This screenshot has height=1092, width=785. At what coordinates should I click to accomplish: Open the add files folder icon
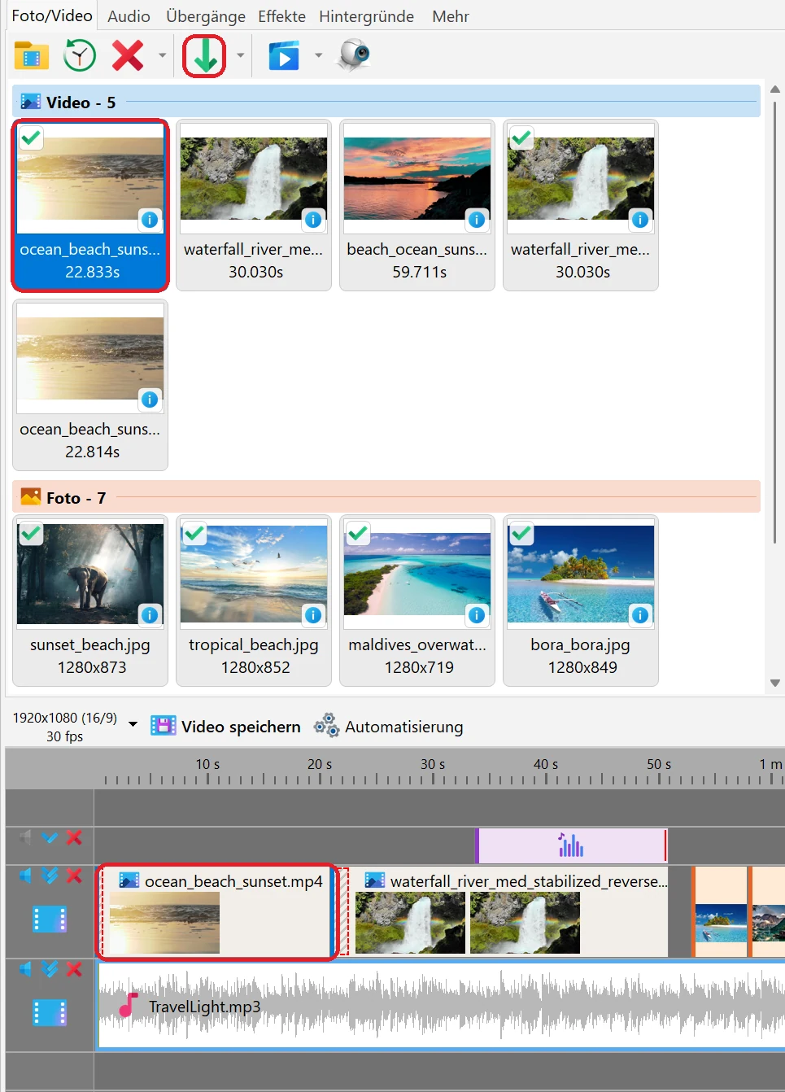[32, 55]
